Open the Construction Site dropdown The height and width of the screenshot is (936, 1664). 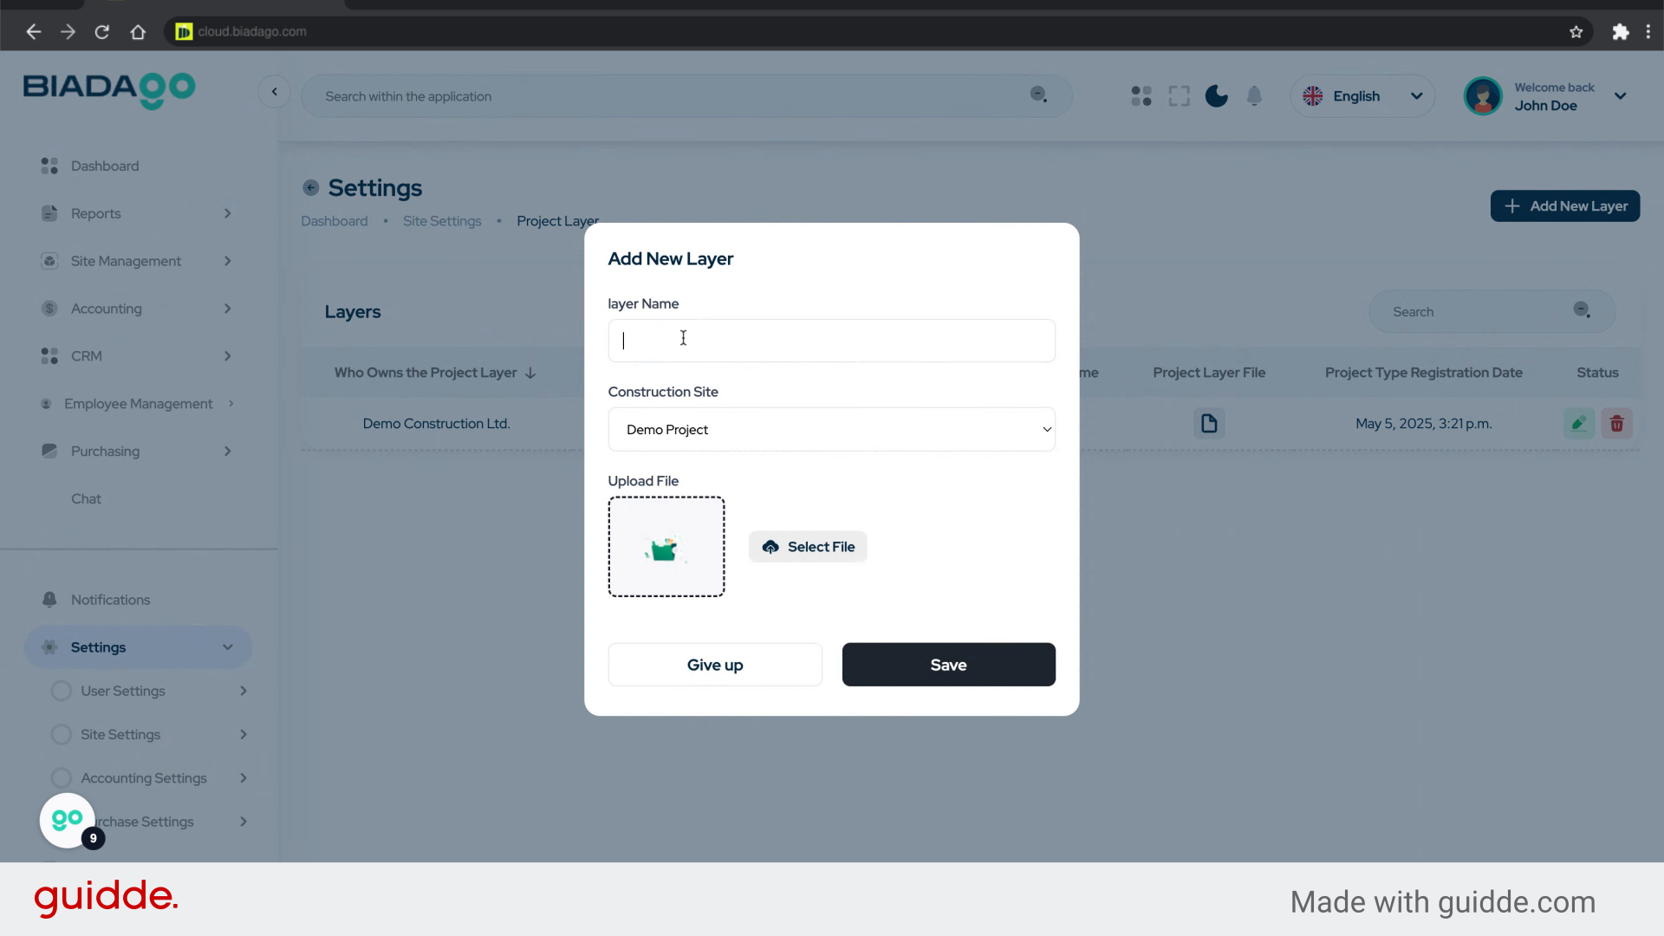tap(831, 430)
